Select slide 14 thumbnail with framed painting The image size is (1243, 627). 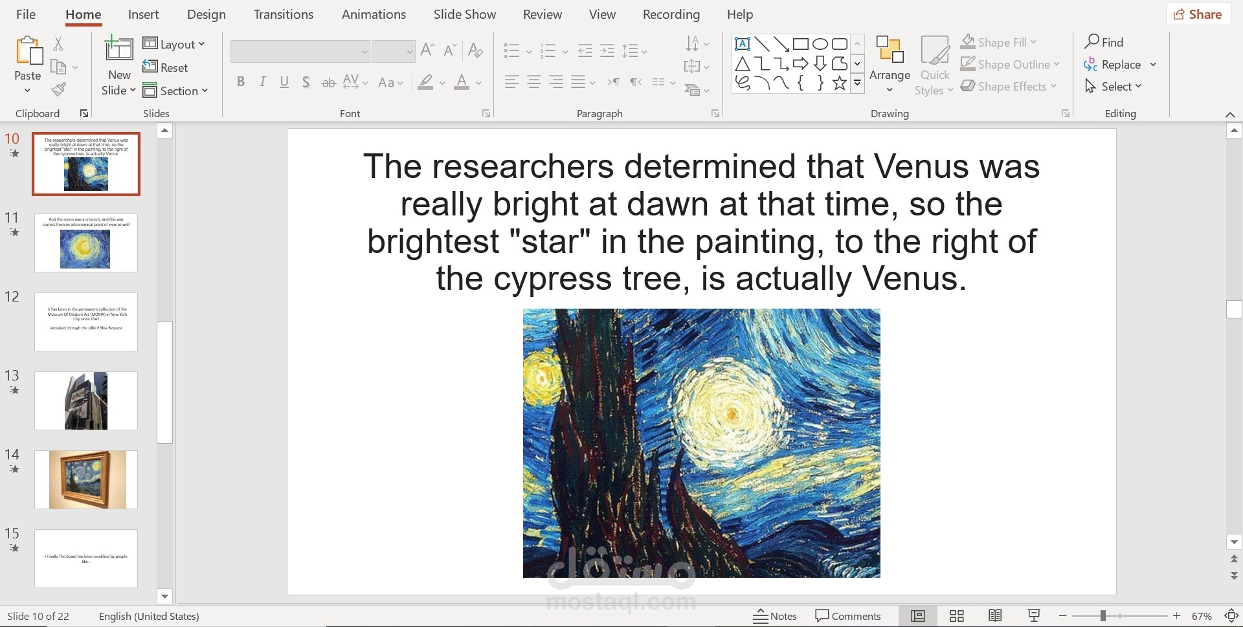[86, 479]
